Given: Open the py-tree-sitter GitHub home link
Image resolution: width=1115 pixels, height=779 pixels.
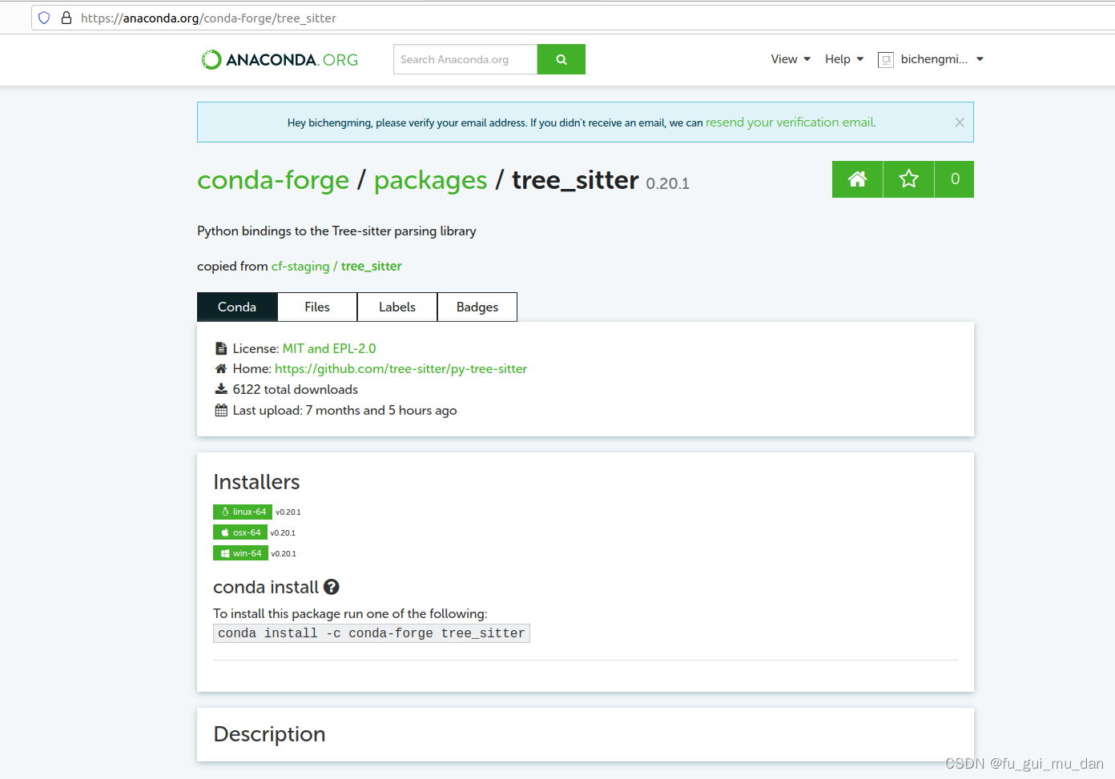Looking at the screenshot, I should (401, 368).
